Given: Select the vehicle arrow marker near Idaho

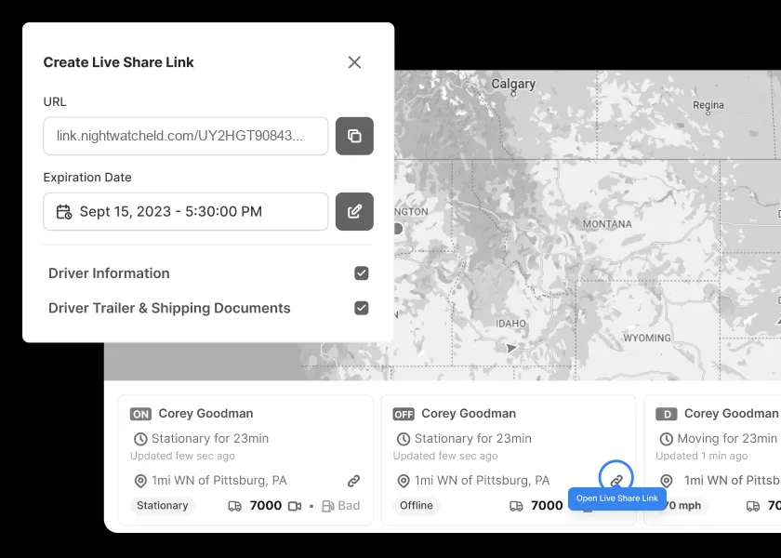Looking at the screenshot, I should click(511, 348).
